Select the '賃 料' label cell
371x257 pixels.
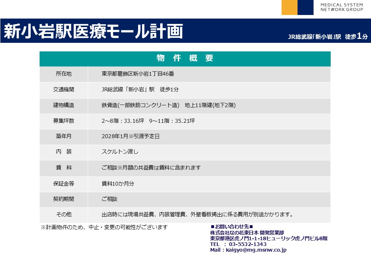pos(63,168)
